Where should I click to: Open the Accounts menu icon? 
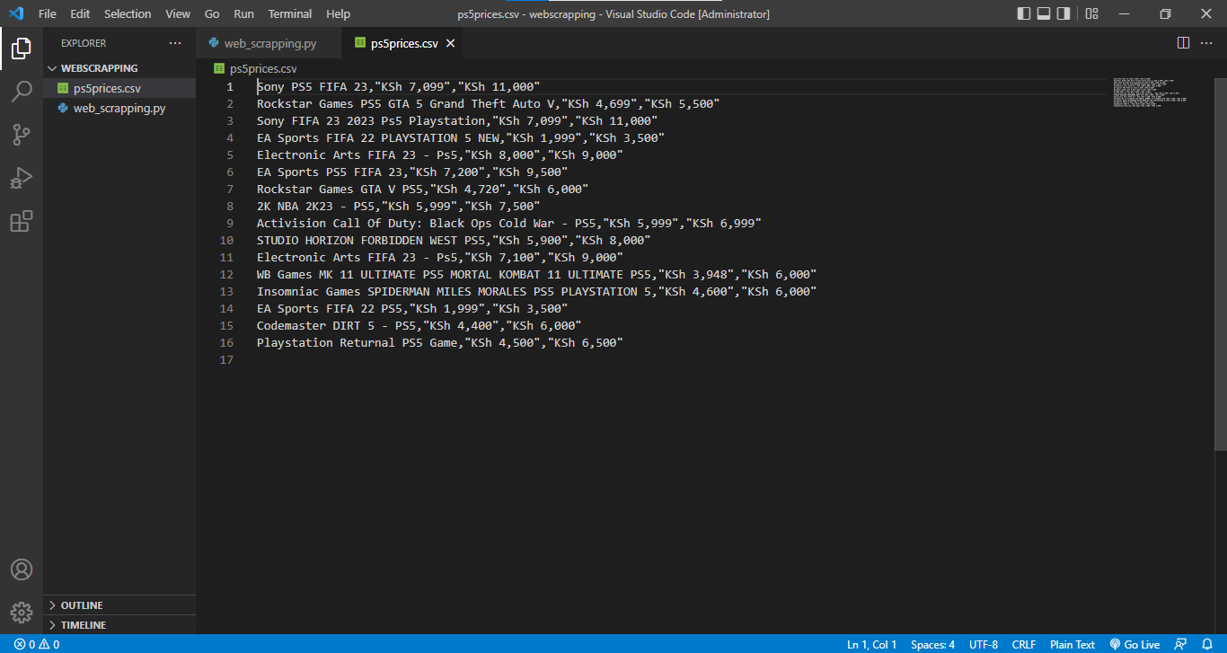click(x=22, y=569)
